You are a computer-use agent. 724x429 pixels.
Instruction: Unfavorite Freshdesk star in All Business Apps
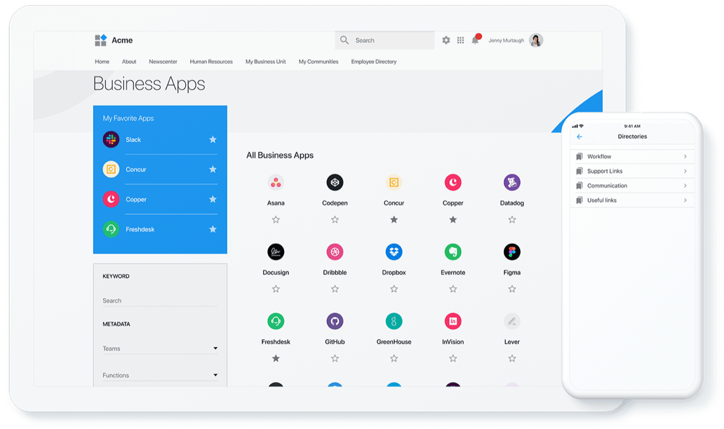point(276,358)
